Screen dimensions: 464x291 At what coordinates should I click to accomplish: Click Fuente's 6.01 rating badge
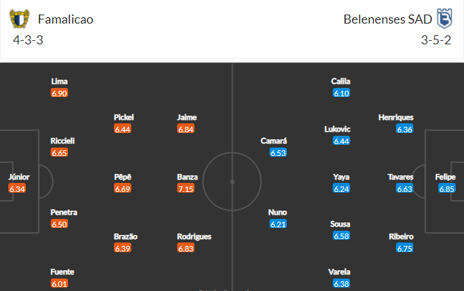click(x=59, y=283)
